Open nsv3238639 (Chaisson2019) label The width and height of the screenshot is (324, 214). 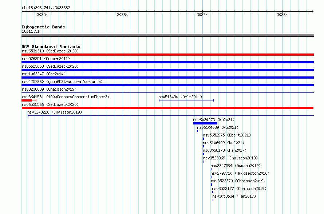click(49, 89)
